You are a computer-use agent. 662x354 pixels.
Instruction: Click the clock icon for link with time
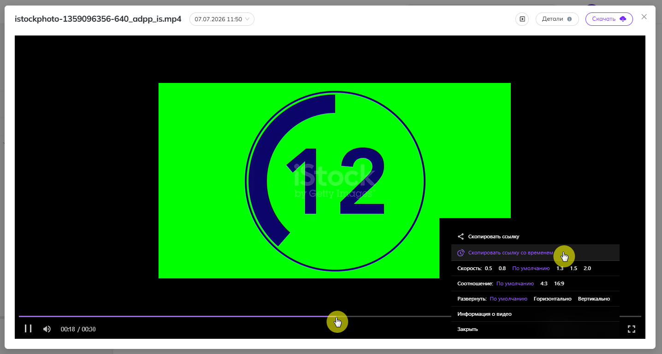click(x=461, y=253)
